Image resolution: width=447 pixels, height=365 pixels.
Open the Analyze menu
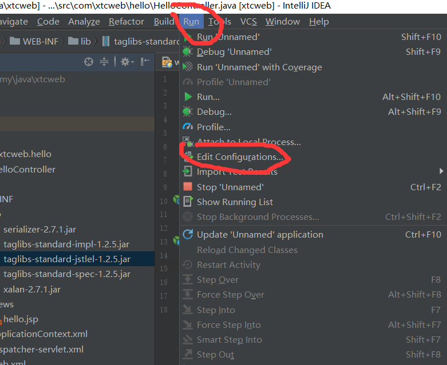84,22
